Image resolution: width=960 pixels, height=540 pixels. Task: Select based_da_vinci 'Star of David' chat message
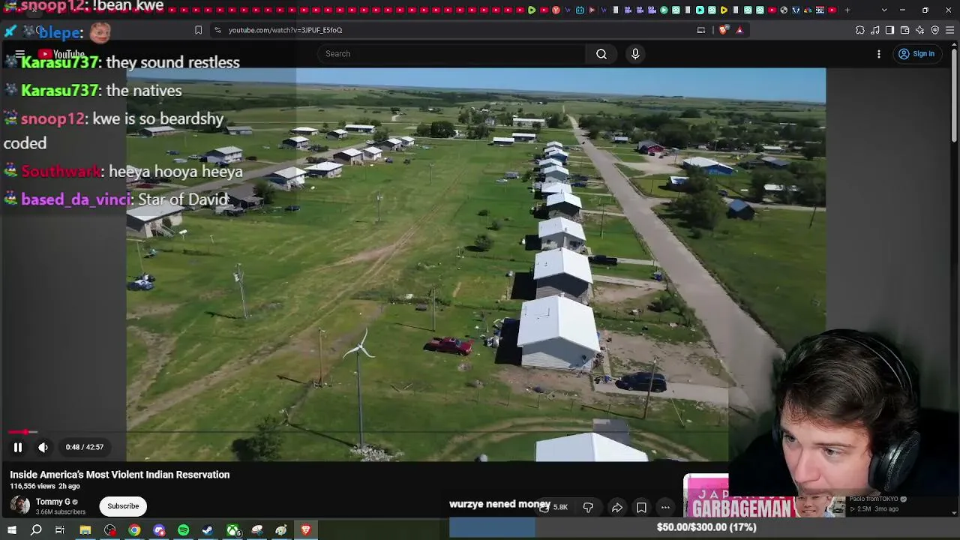[x=116, y=199]
